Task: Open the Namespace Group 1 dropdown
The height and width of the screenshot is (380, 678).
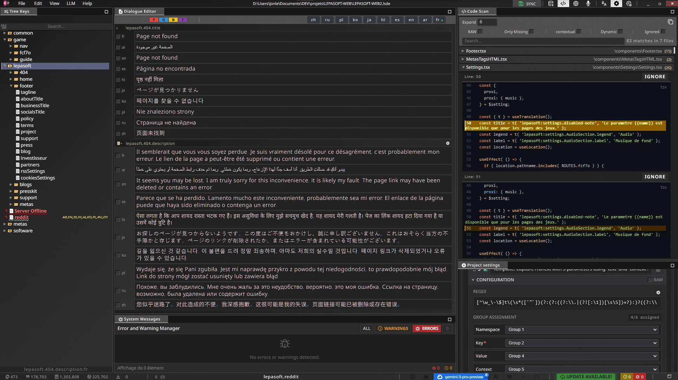Action: pos(582,330)
